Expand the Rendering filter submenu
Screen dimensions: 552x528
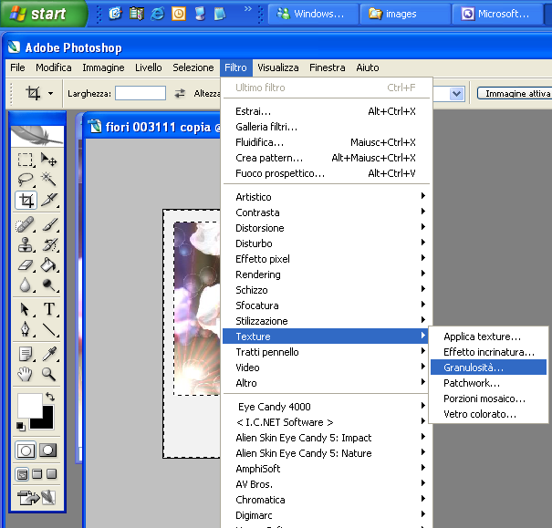coord(327,274)
